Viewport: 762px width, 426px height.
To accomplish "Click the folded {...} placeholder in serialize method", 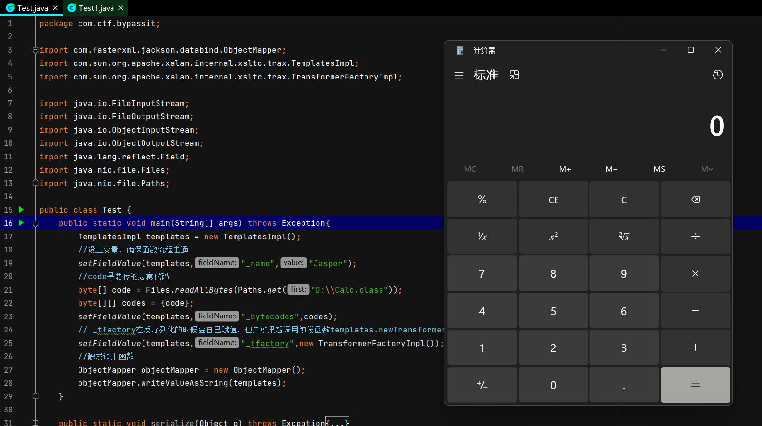I will (337, 422).
